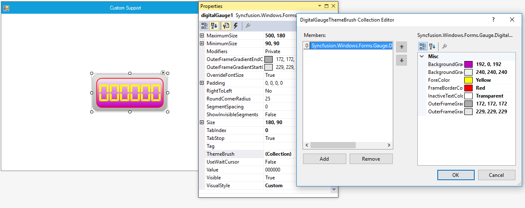Click Add to create new member

click(x=324, y=159)
